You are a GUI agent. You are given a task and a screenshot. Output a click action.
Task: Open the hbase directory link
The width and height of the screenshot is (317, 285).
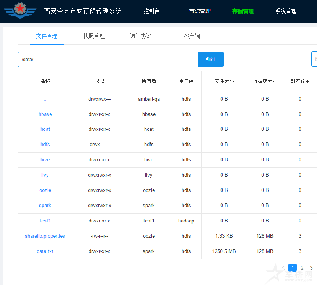45,114
